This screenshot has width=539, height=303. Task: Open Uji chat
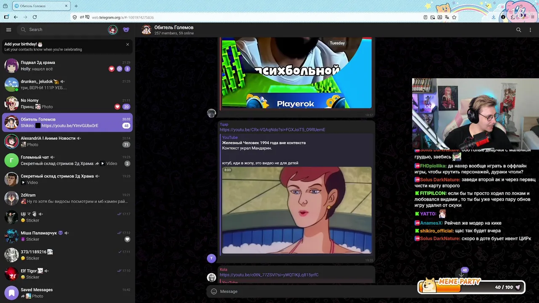67,217
